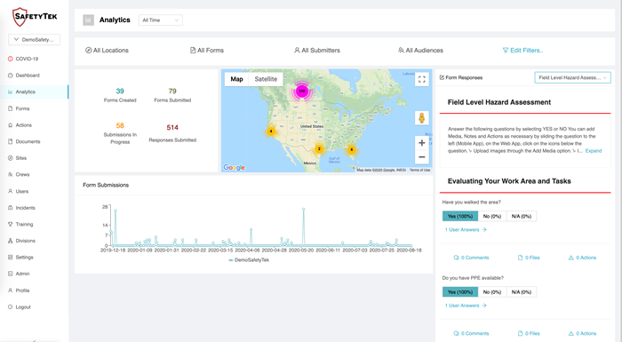Screen dimensions: 622x342
Task: Select Yes (100%) for walked the area
Action: pos(460,216)
